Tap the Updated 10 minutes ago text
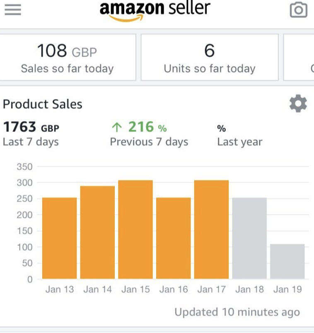 [x=237, y=312]
